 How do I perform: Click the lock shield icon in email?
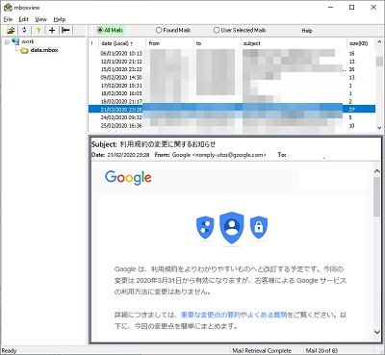click(259, 227)
